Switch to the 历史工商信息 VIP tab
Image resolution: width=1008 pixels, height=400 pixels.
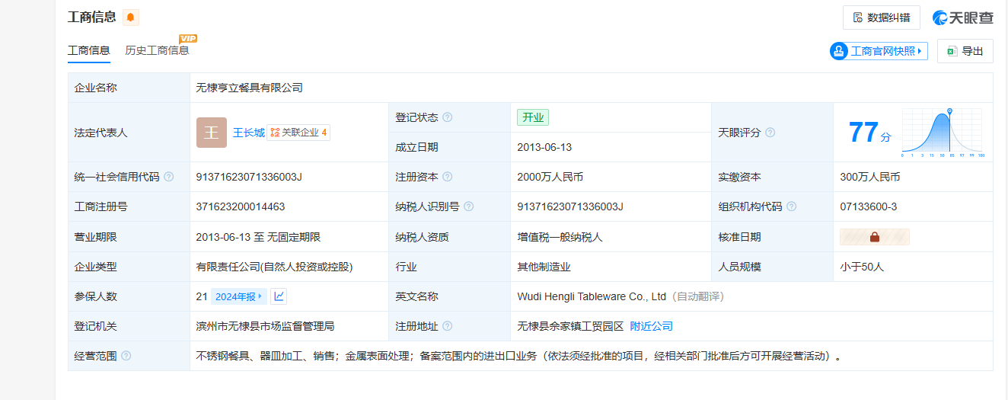157,50
